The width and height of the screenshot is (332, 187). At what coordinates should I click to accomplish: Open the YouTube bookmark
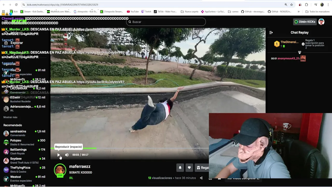pyautogui.click(x=133, y=12)
